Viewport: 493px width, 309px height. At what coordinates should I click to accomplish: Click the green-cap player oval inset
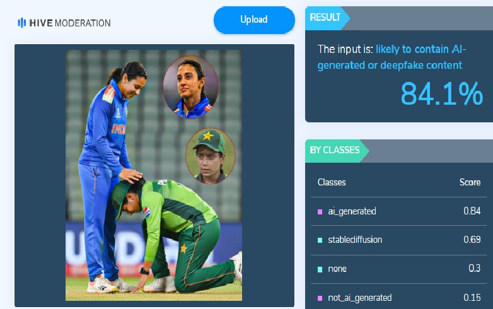[x=211, y=156]
